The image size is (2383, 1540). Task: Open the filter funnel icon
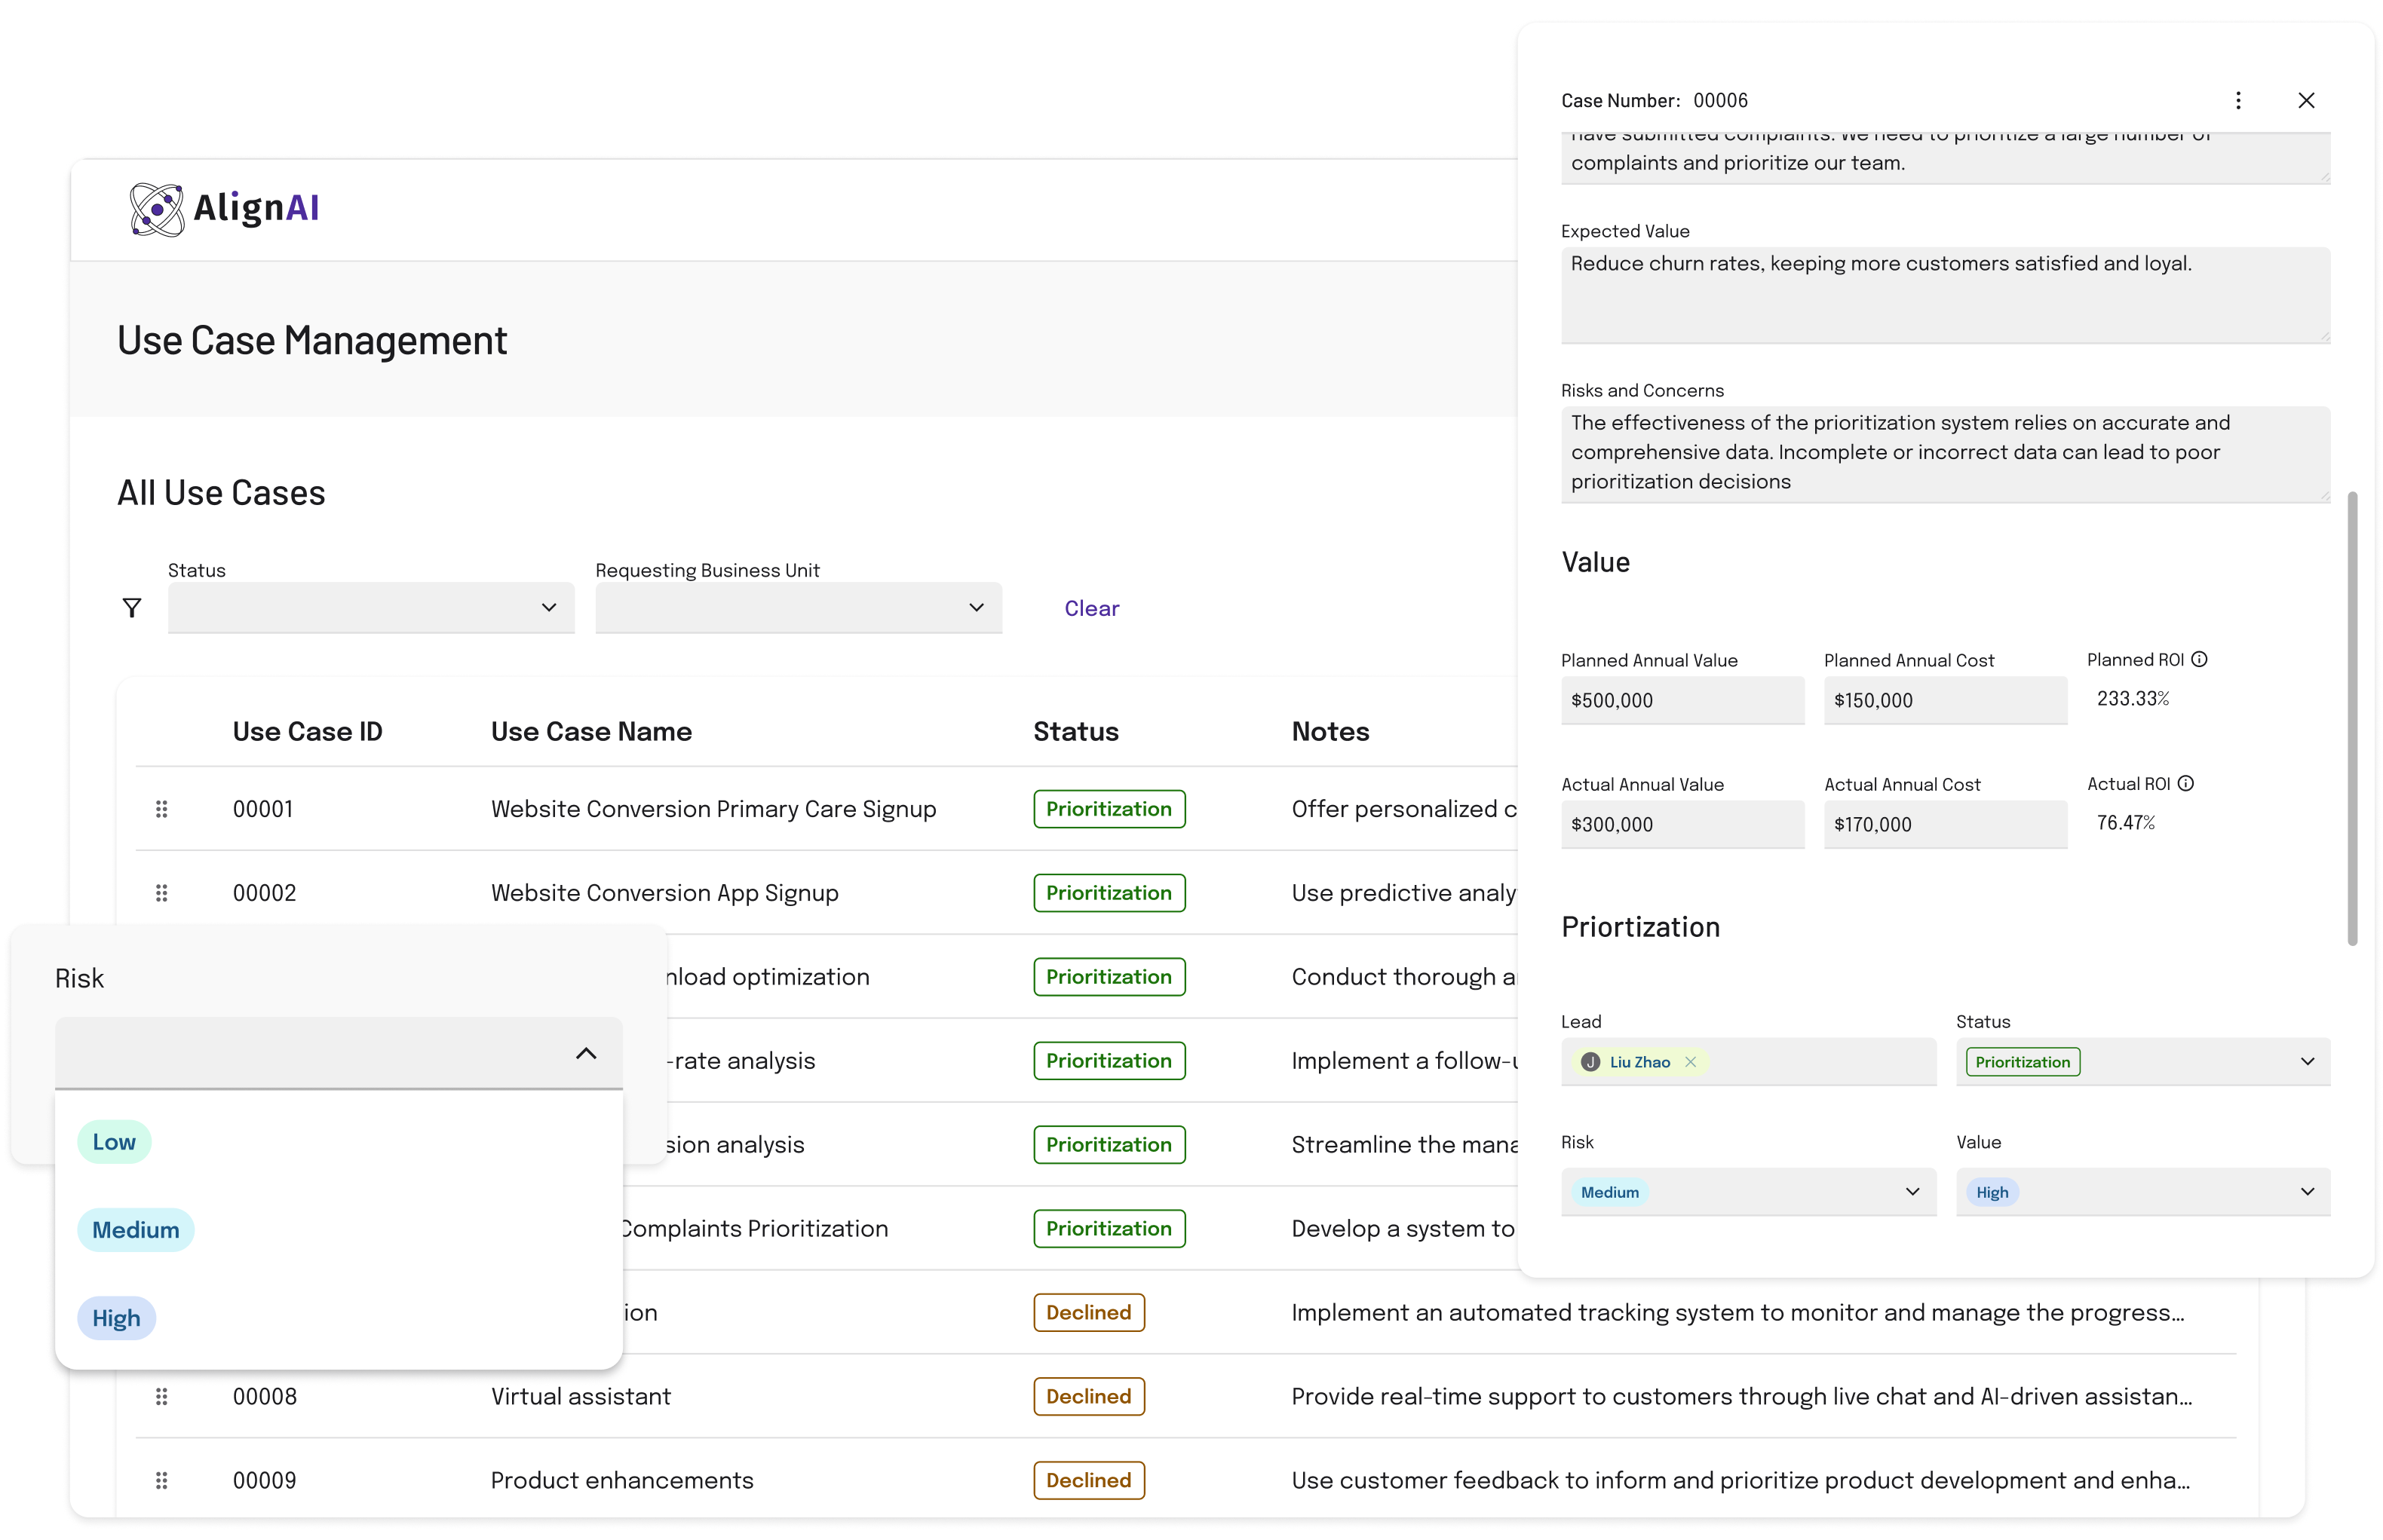tap(133, 607)
